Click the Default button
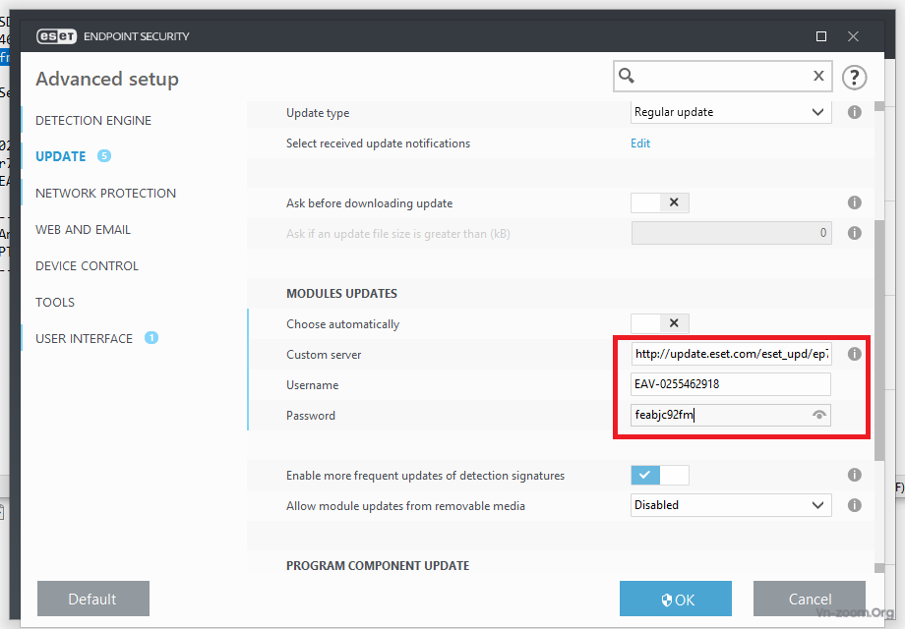Viewport: 905px width, 629px height. pos(93,599)
